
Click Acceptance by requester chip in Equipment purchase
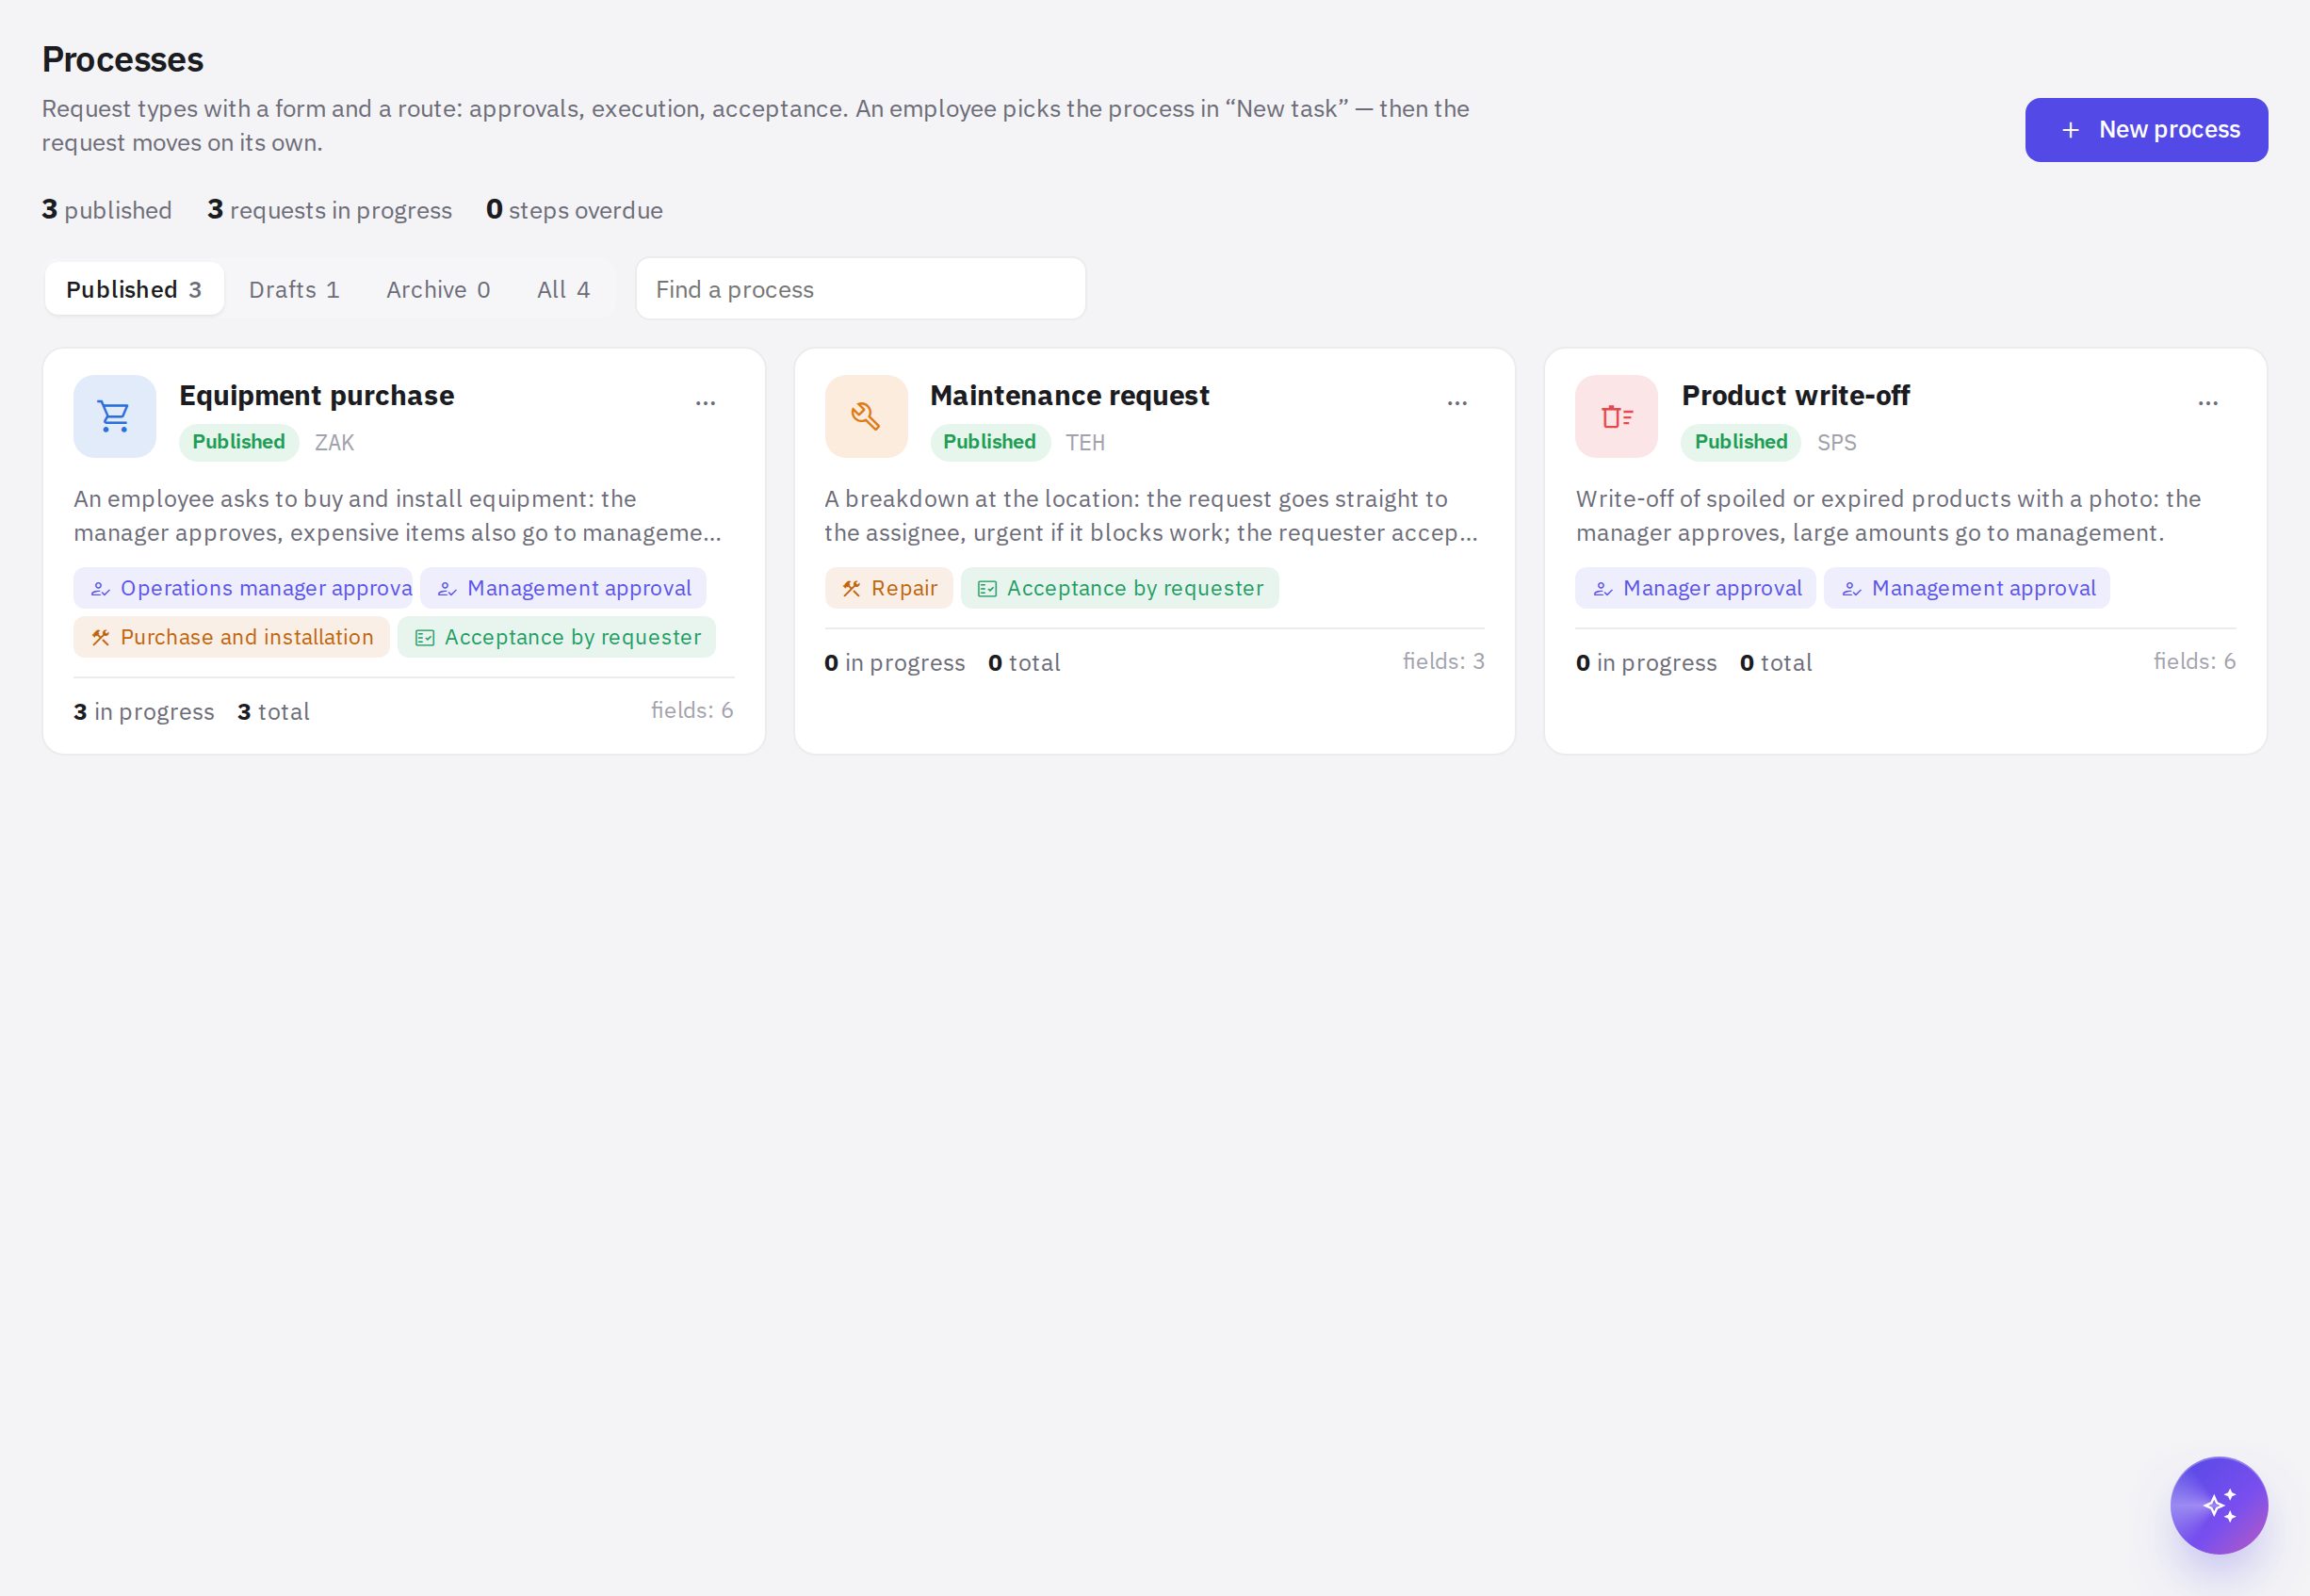click(556, 637)
